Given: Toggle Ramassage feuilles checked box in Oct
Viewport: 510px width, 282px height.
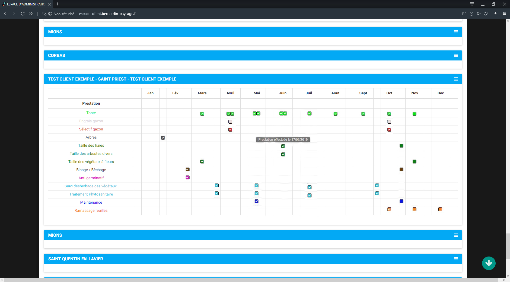Looking at the screenshot, I should click(x=389, y=209).
